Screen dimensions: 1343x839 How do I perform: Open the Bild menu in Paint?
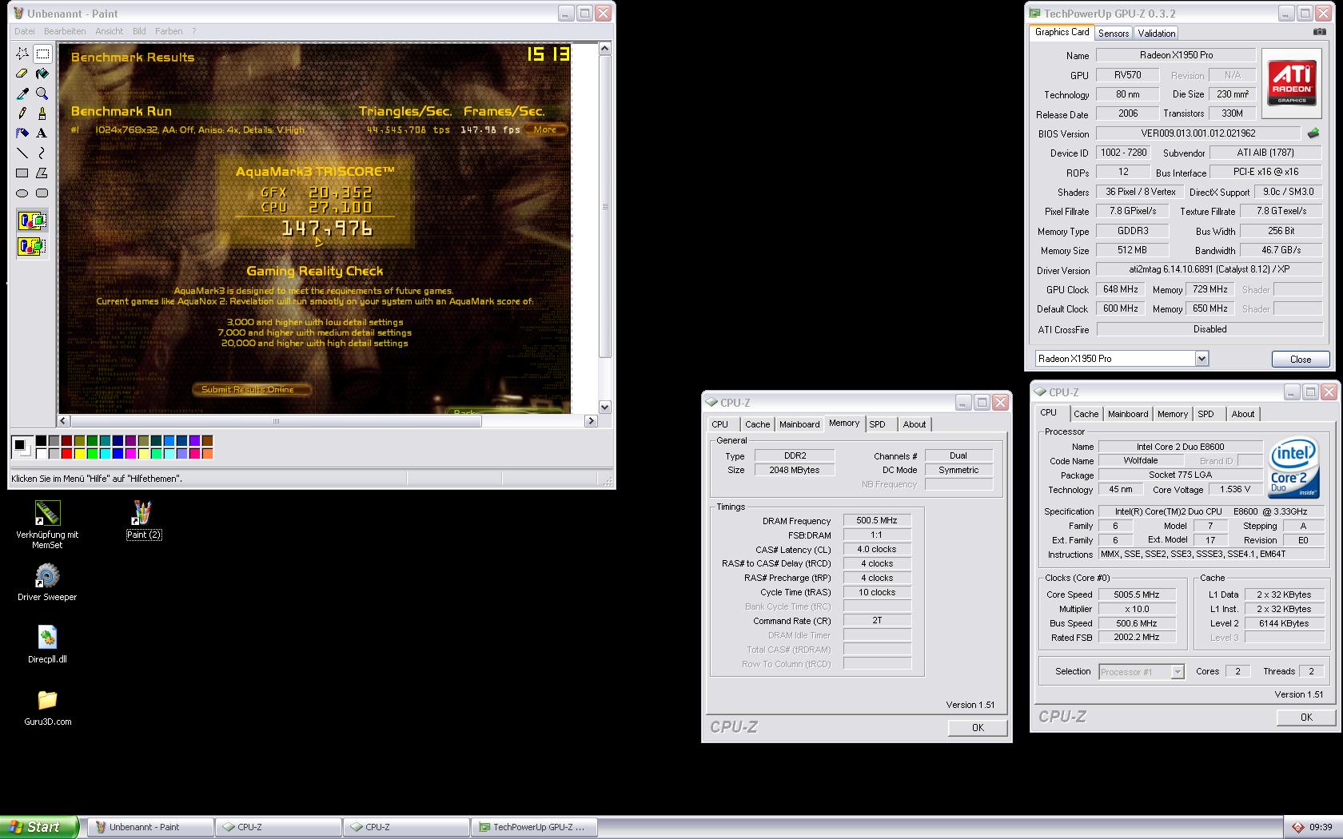click(139, 31)
